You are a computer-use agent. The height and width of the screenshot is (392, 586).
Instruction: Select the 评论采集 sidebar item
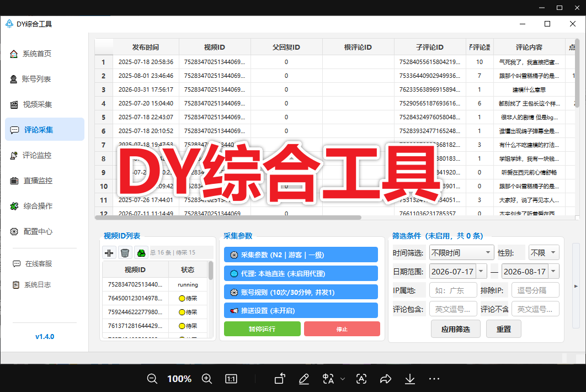[45, 129]
